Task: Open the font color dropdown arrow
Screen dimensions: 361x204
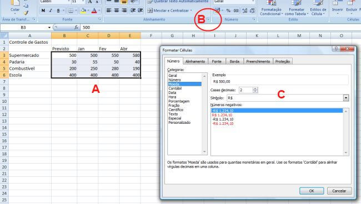Action: point(99,11)
